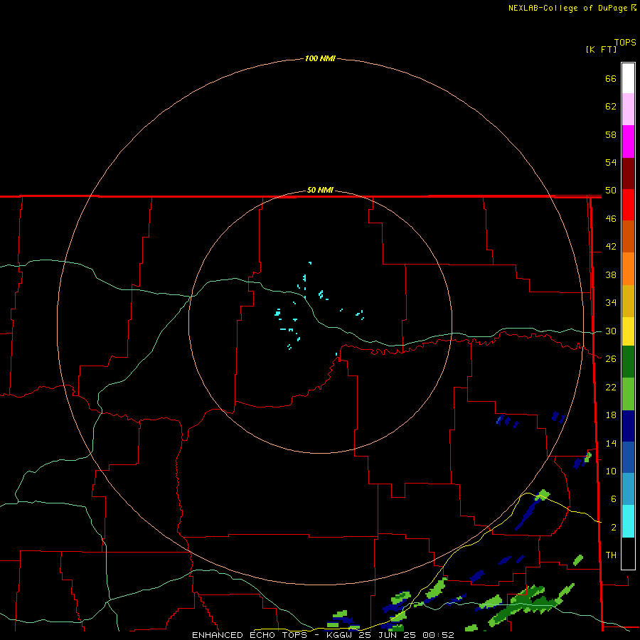Click the "14" legend value
Screen dimensions: 640x640
point(611,443)
